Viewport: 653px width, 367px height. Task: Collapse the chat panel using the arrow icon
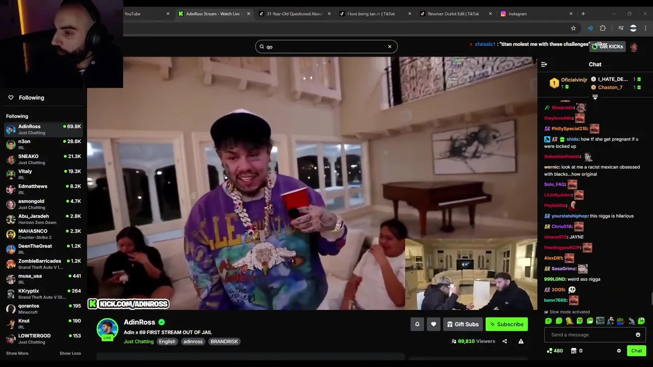pyautogui.click(x=544, y=64)
